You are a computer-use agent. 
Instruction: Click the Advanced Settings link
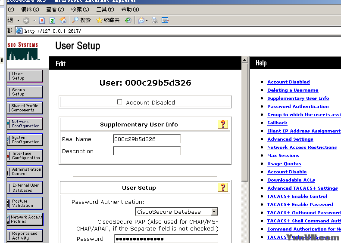[290, 139]
